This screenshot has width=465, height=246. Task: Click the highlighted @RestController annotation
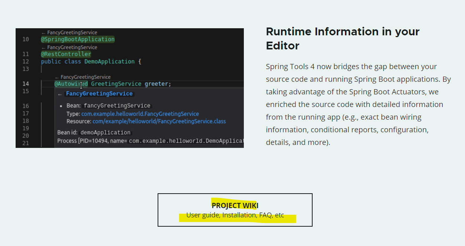(66, 54)
